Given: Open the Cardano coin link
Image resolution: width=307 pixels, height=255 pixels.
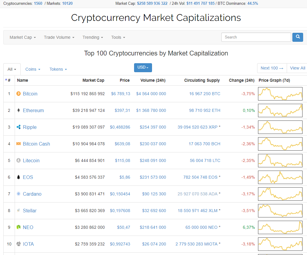Looking at the screenshot, I should pyautogui.click(x=32, y=194).
